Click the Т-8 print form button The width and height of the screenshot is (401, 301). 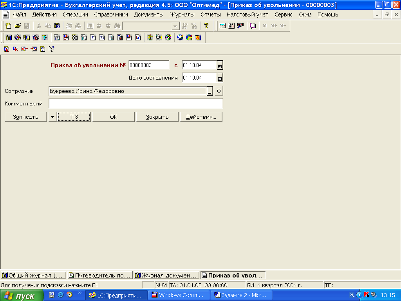coord(74,117)
